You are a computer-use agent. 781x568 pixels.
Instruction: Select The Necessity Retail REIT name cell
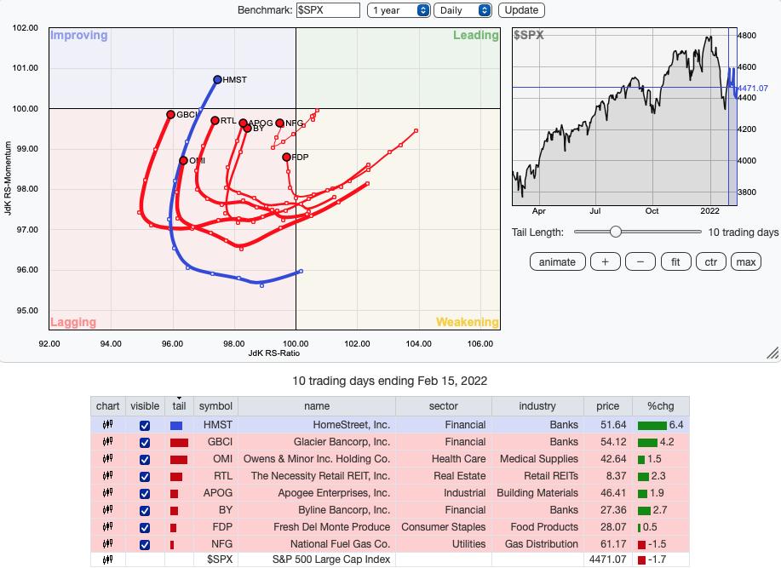point(317,476)
